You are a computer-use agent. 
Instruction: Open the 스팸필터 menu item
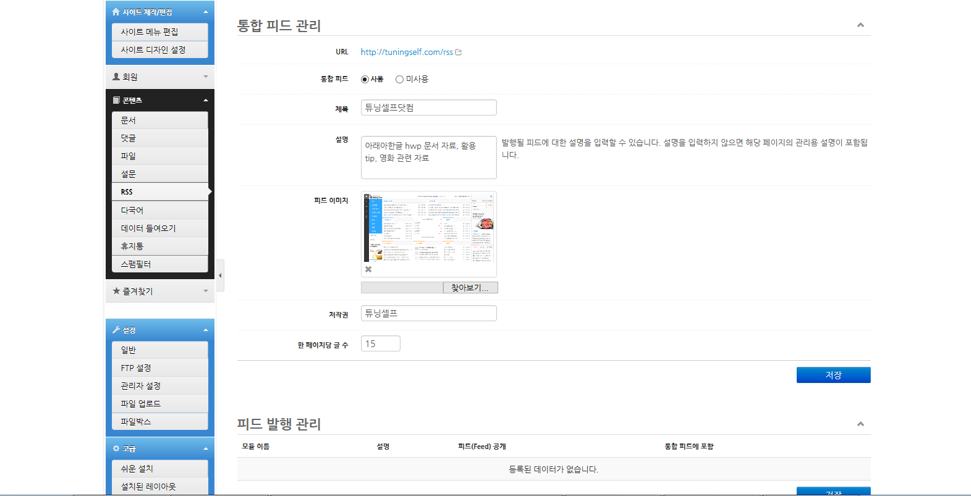click(x=159, y=264)
